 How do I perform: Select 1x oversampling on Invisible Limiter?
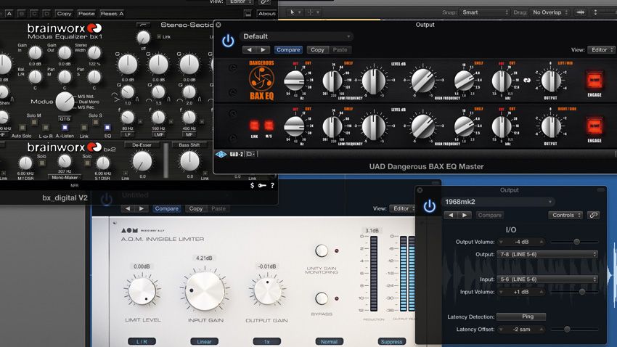coord(267,341)
